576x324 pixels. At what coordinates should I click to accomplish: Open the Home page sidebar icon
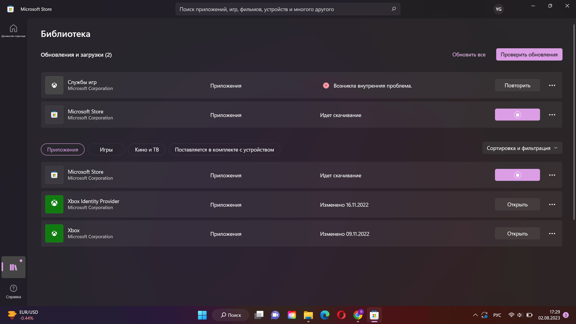coord(13,31)
